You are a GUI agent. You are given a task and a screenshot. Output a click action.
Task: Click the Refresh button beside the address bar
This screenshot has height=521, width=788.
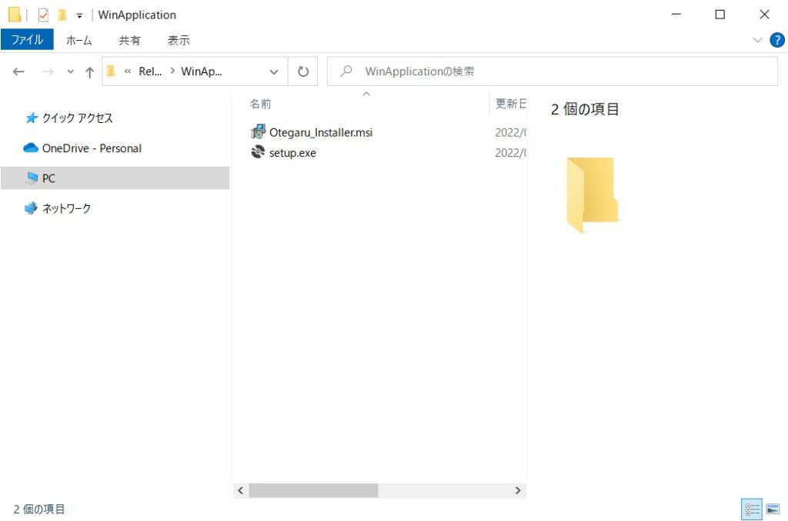(303, 71)
